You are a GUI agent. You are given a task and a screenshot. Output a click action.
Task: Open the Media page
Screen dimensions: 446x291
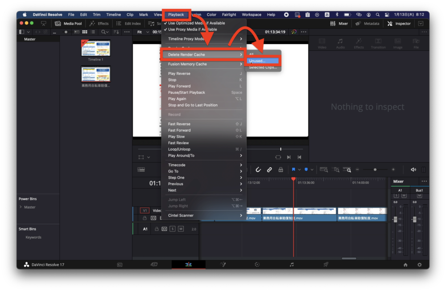pos(120,265)
